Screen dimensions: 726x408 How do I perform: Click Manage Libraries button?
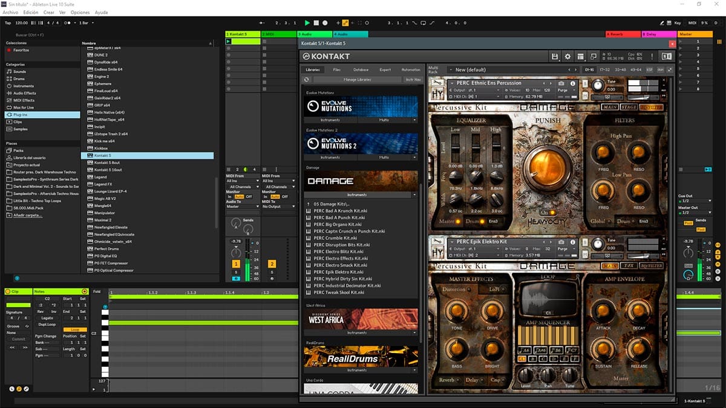coord(358,79)
